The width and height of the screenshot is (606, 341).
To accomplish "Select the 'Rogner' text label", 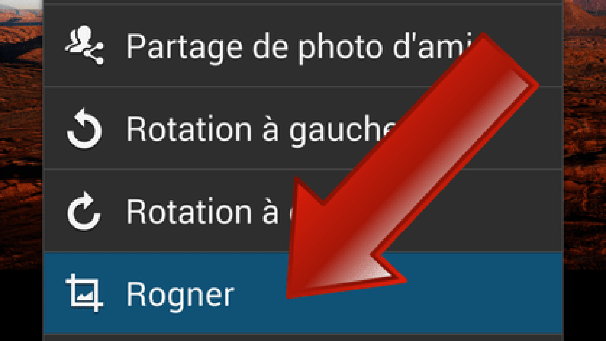I will pyautogui.click(x=180, y=295).
